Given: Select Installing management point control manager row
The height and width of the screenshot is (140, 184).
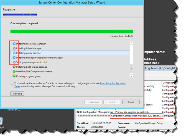Looking at the screenshot, I should (70, 57).
